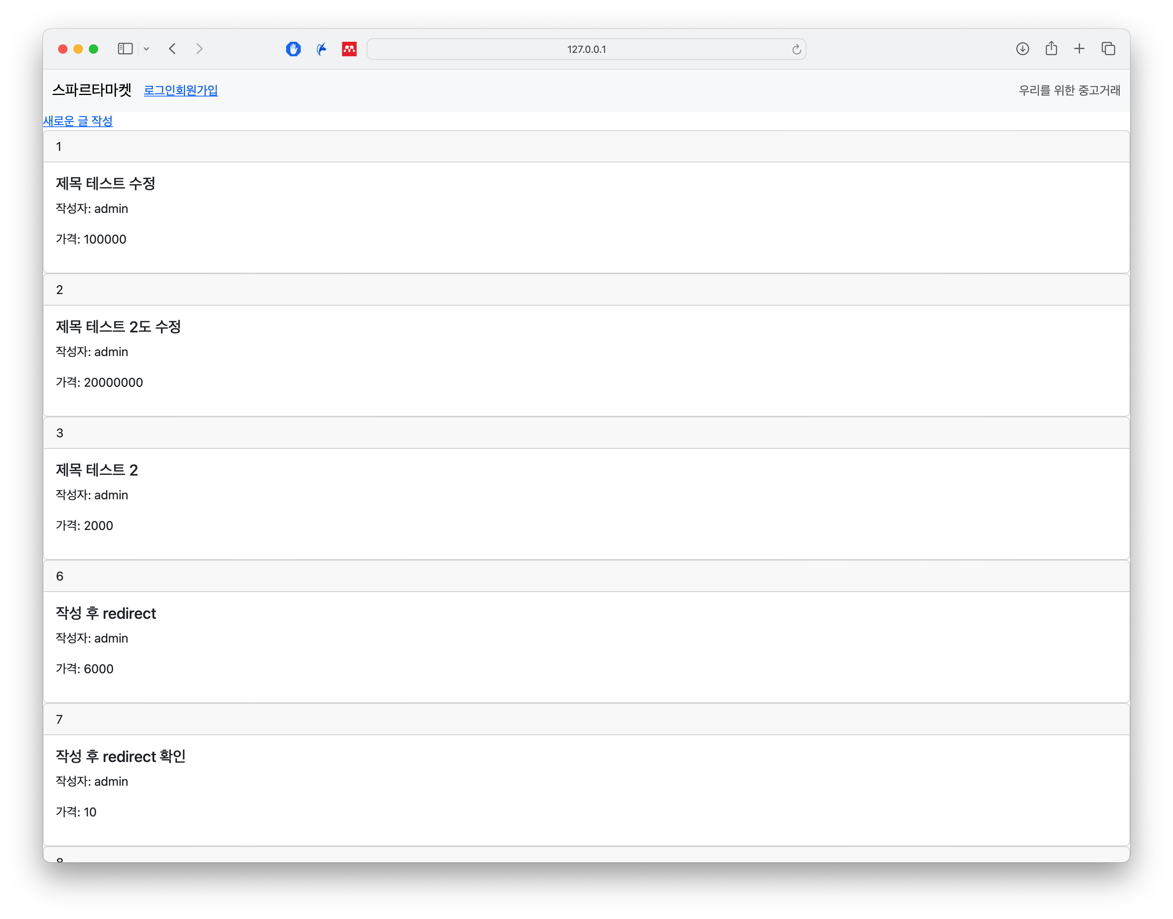Reload the page with the refresh icon
The width and height of the screenshot is (1173, 919).
796,49
